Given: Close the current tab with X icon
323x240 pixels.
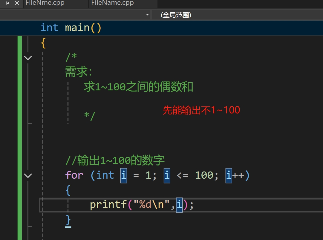Looking at the screenshot, I should [17, 3].
